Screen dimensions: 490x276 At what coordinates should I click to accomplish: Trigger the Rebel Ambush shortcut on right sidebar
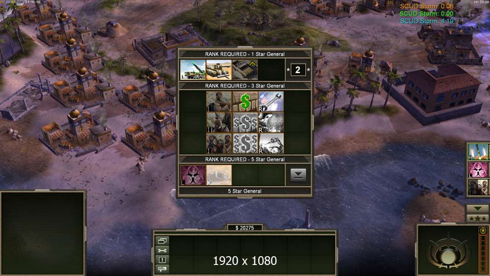[478, 187]
